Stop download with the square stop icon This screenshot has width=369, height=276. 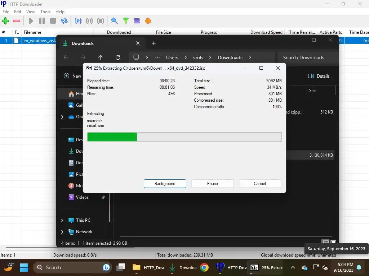[x=53, y=21]
